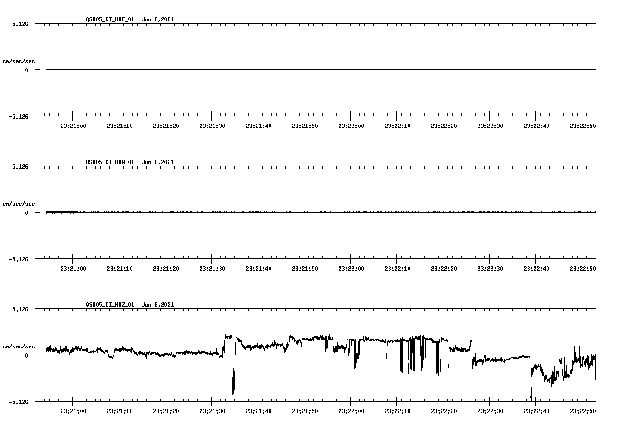The height and width of the screenshot is (428, 629).
Task: Pick 23:21:30 time label under HNZ plot
Action: 212,411
